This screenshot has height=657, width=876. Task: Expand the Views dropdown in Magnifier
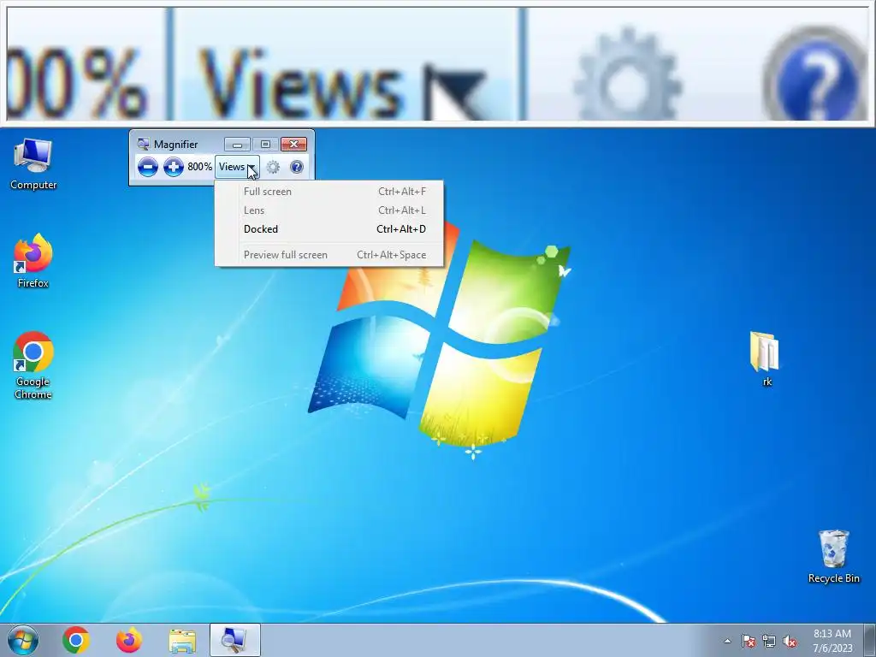click(238, 167)
